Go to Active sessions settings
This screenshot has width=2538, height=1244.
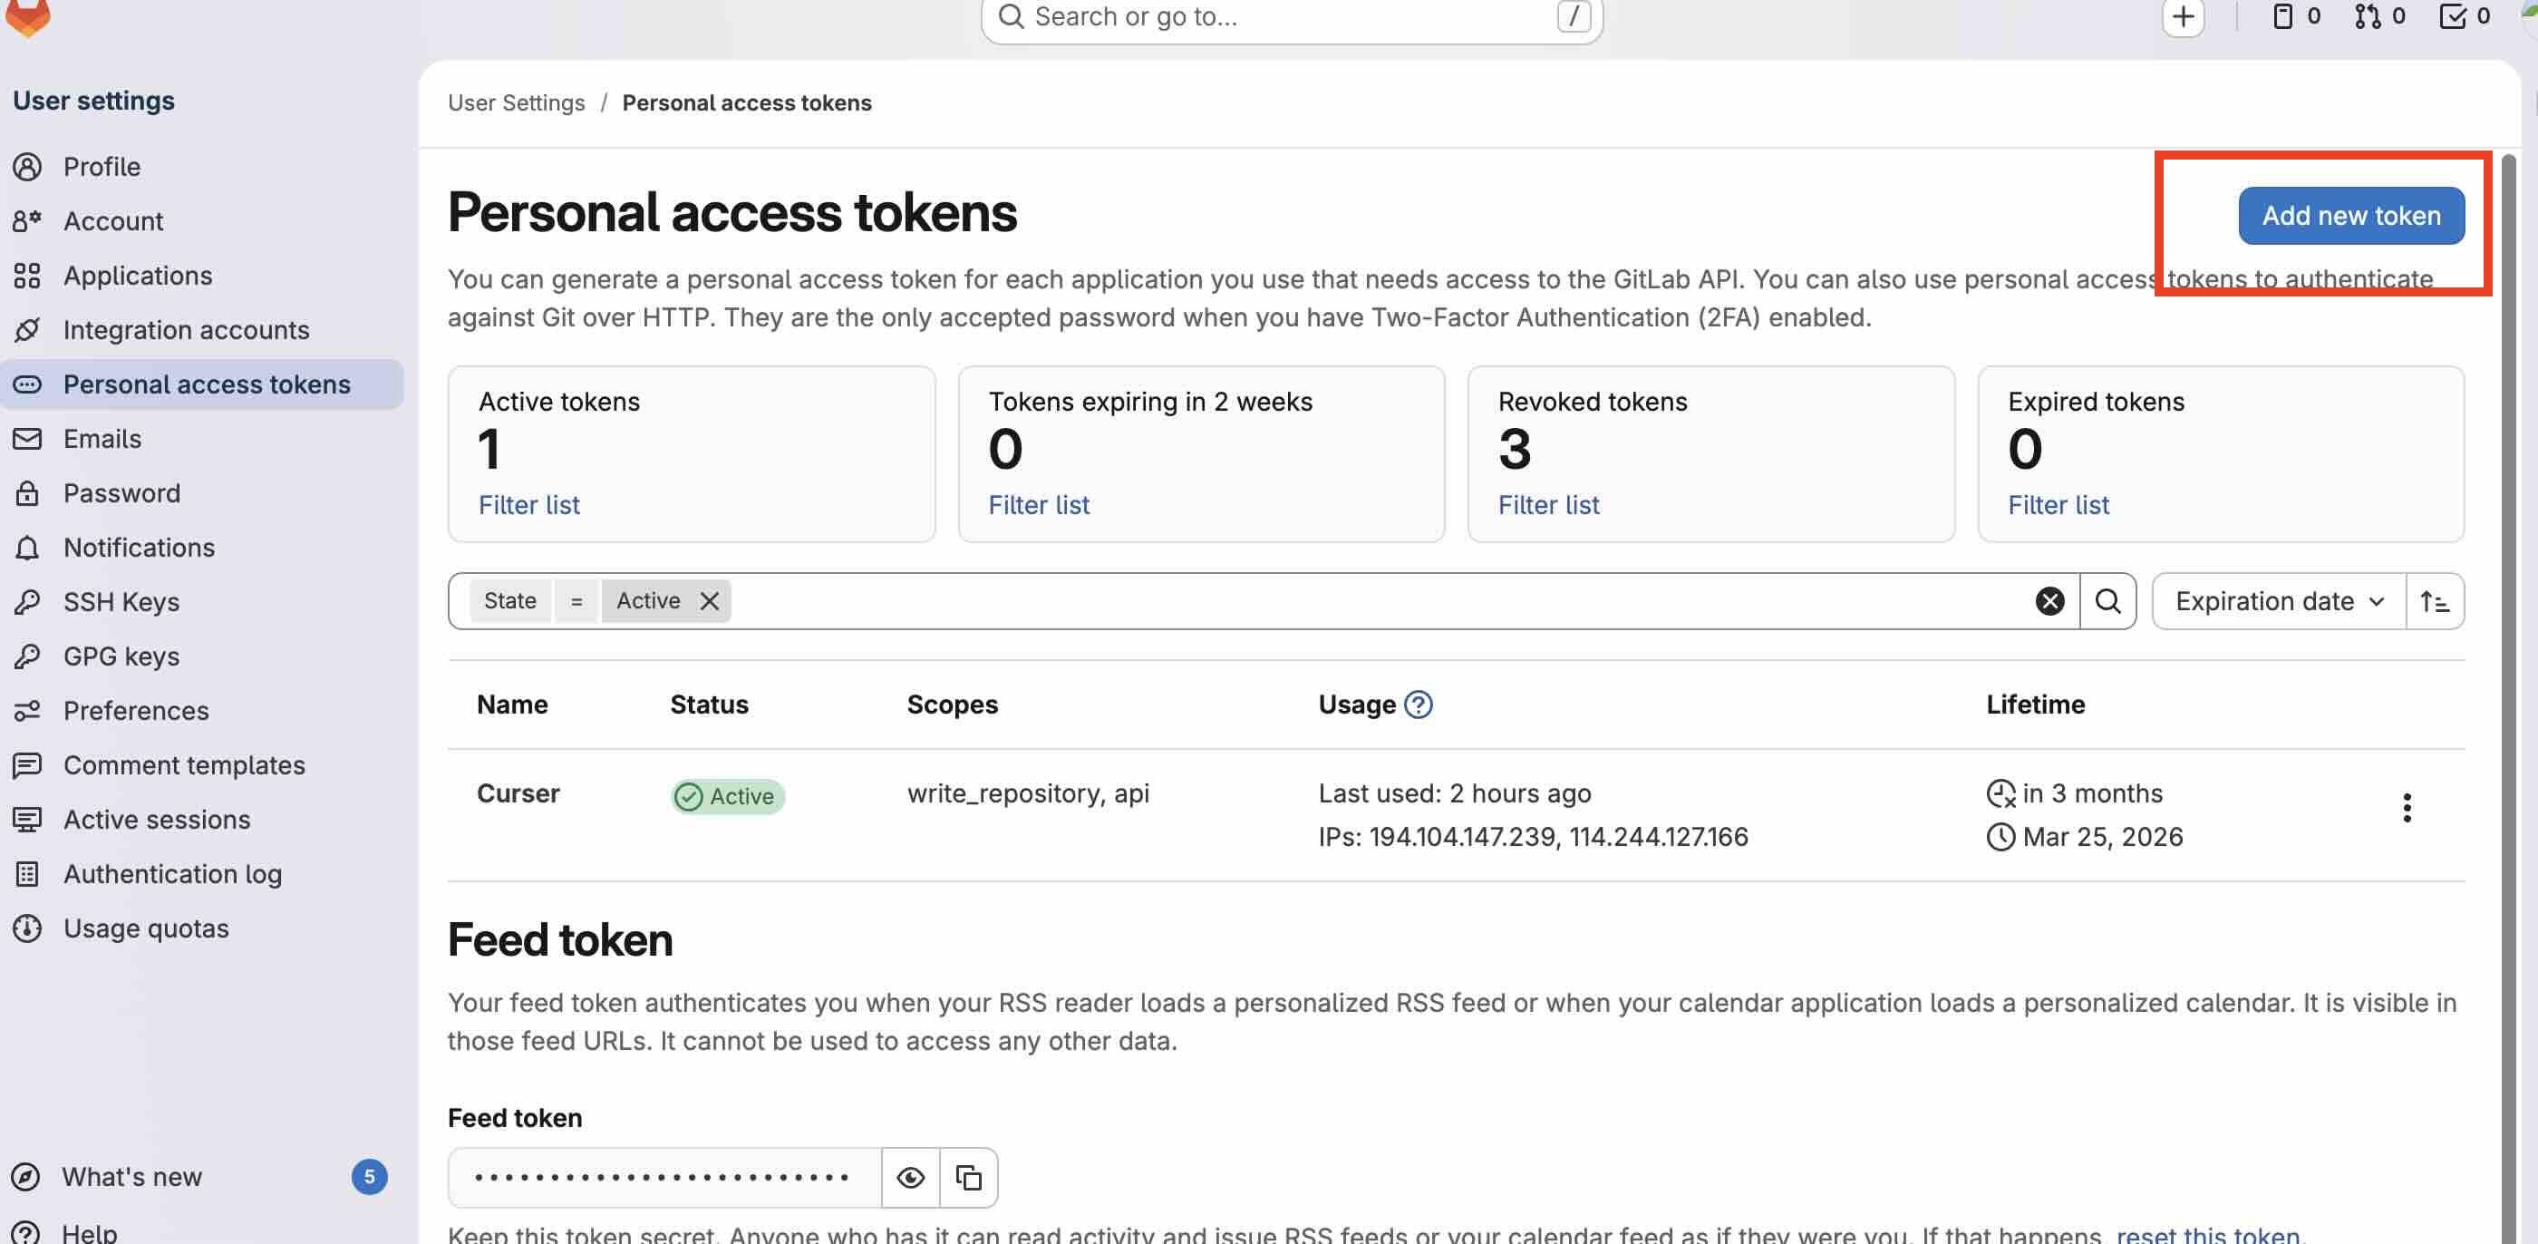tap(157, 821)
